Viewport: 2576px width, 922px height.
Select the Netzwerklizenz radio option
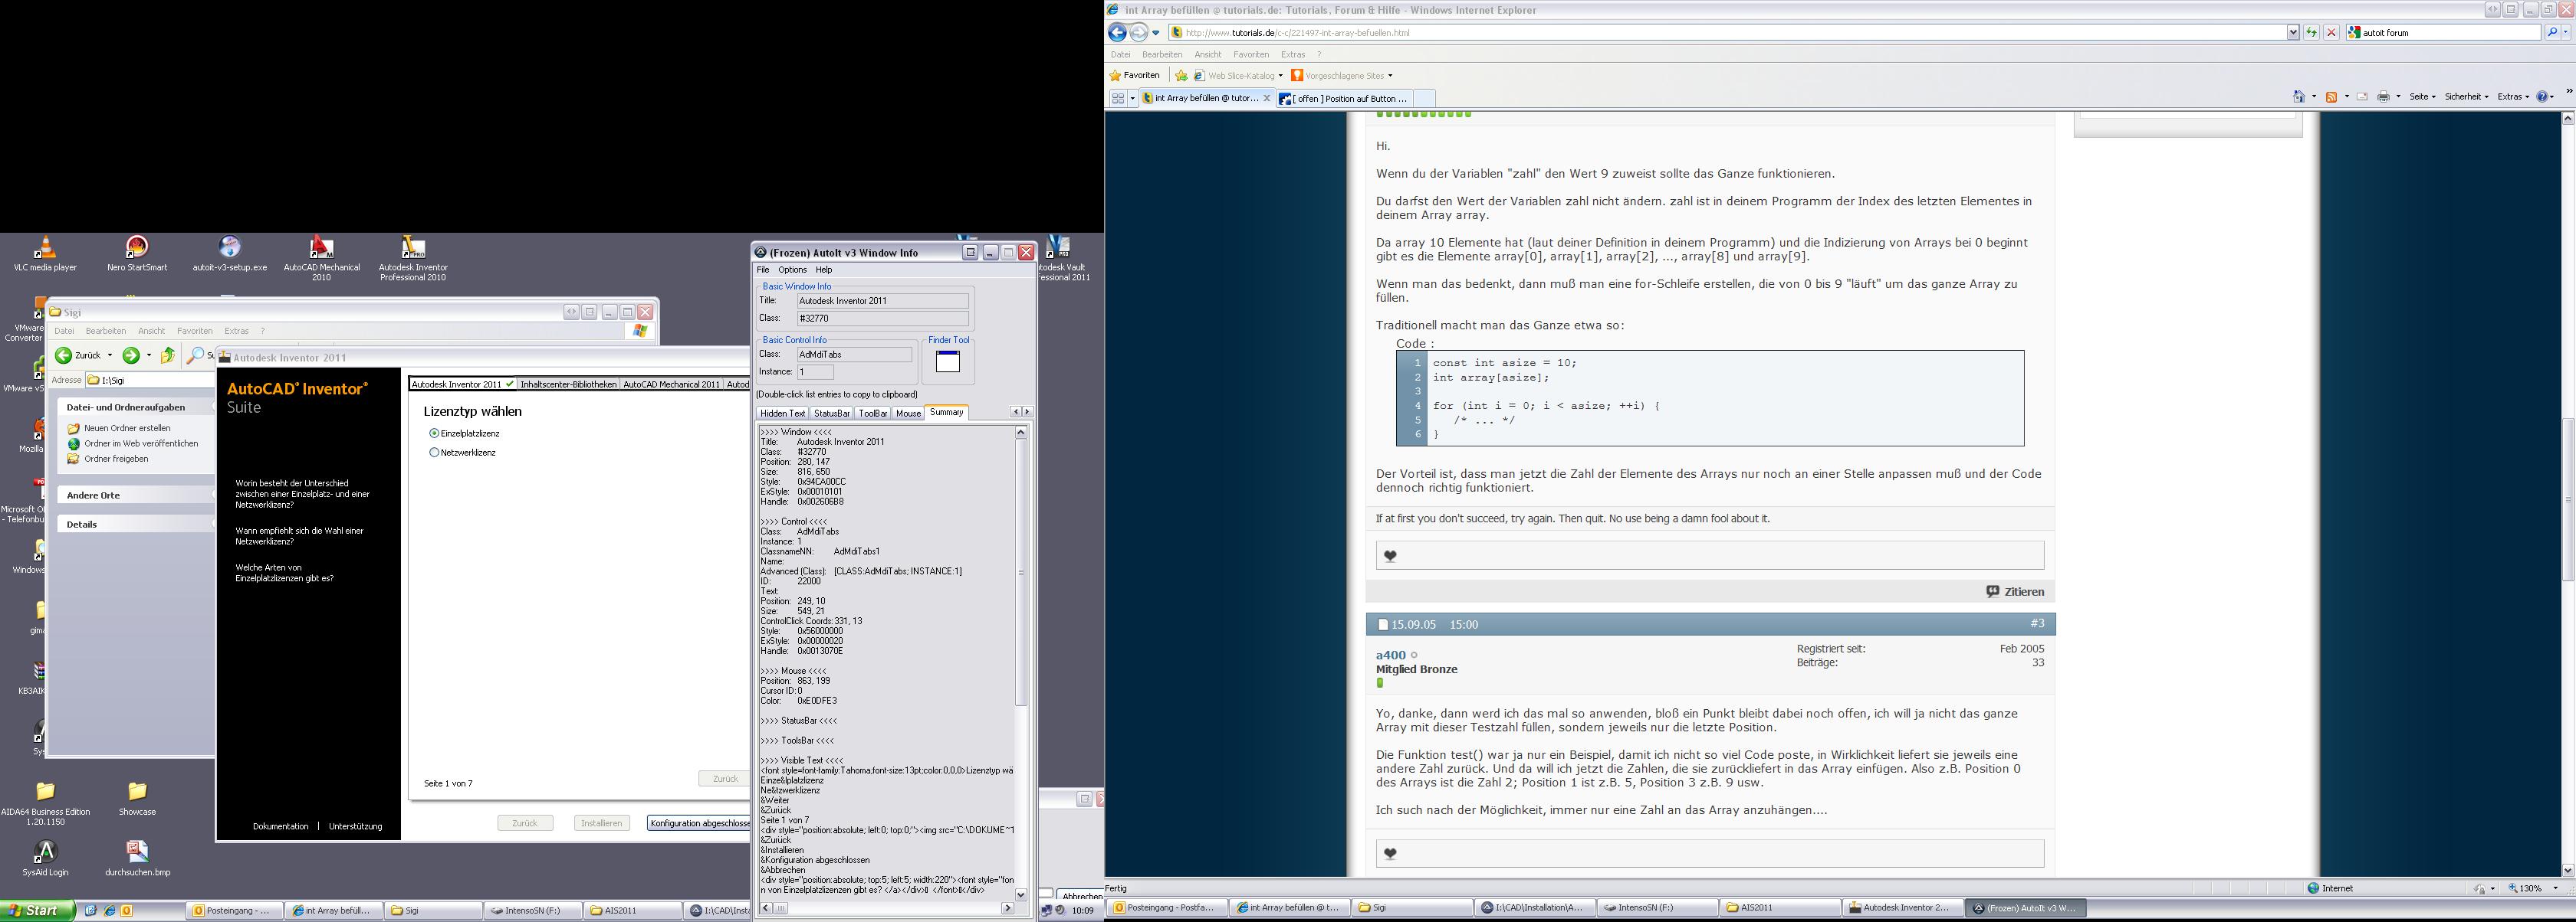434,453
